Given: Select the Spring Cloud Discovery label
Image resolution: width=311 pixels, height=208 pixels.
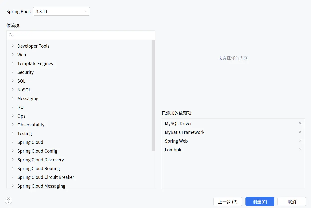Looking at the screenshot, I should point(41,160).
